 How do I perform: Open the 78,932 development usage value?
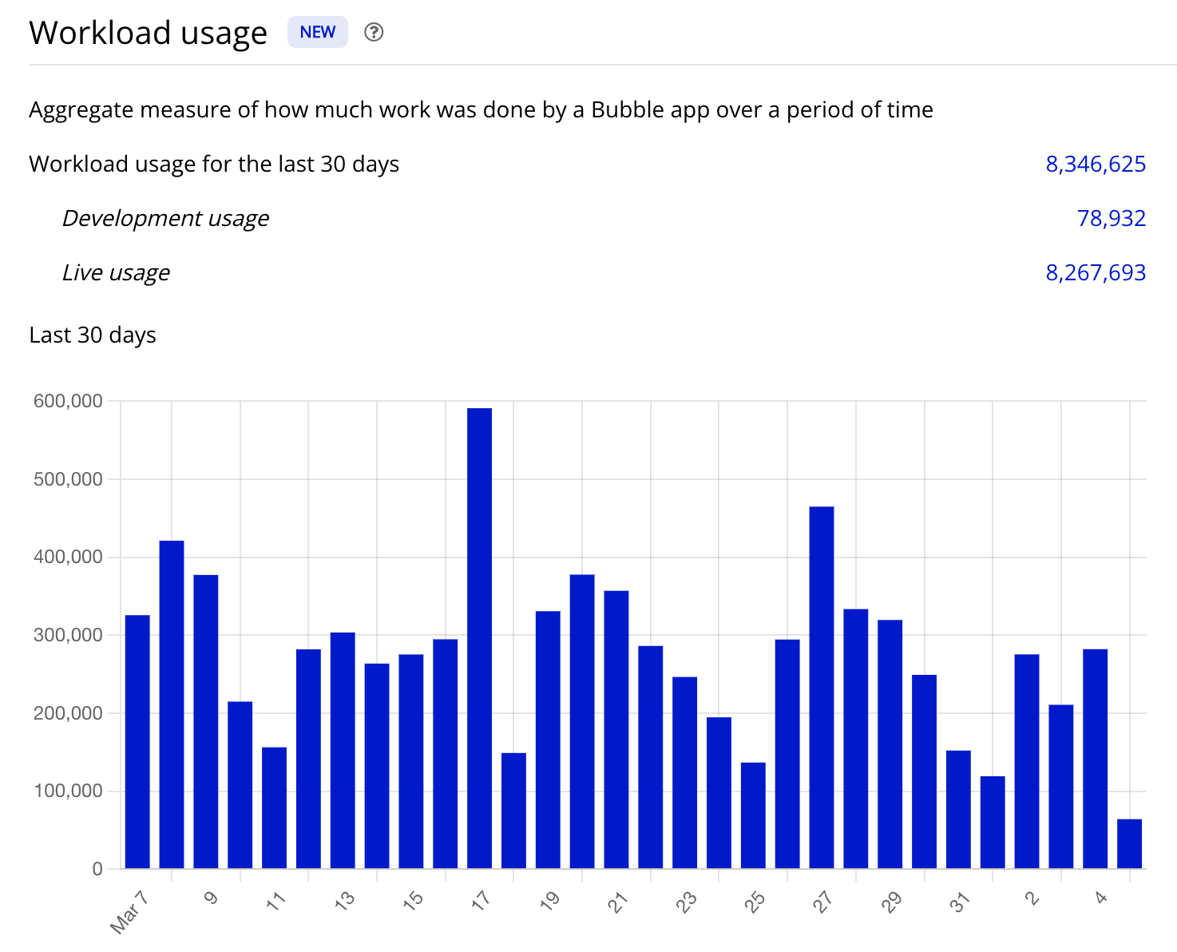pyautogui.click(x=1112, y=218)
